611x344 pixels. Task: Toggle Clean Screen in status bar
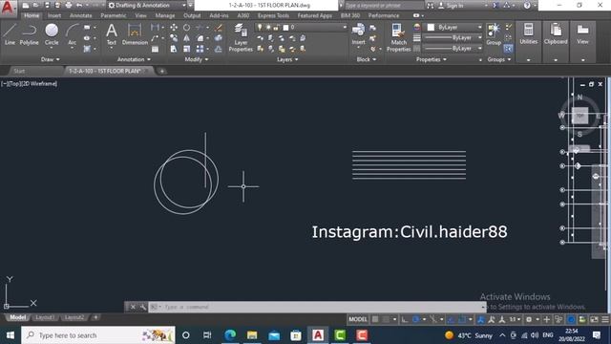(x=594, y=319)
